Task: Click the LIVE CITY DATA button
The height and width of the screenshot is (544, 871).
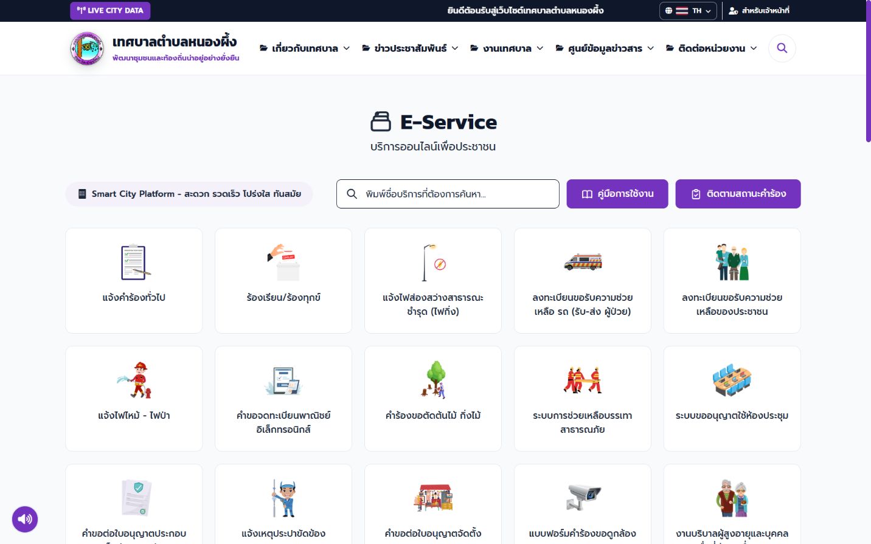Action: 110,10
